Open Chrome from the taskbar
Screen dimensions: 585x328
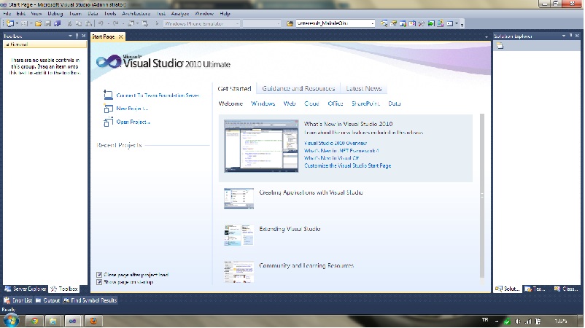click(x=35, y=321)
